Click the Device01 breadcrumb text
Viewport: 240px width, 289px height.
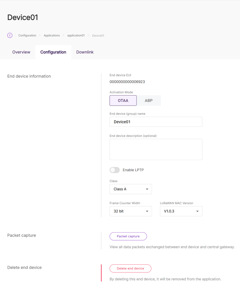click(98, 36)
